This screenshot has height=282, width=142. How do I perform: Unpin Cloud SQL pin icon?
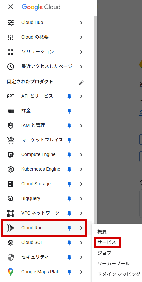[69, 243]
